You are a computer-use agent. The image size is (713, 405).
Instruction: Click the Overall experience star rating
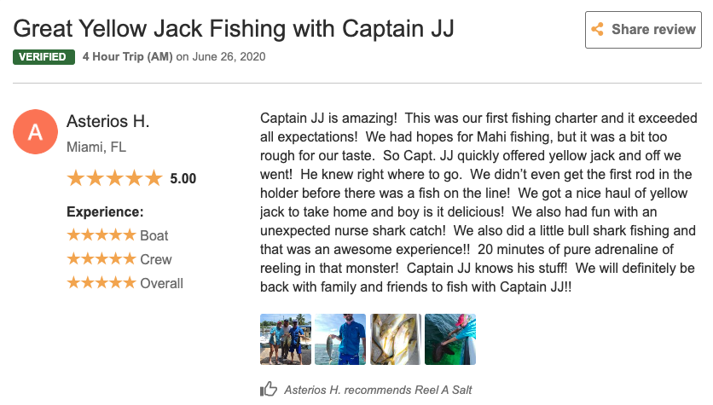tap(101, 283)
